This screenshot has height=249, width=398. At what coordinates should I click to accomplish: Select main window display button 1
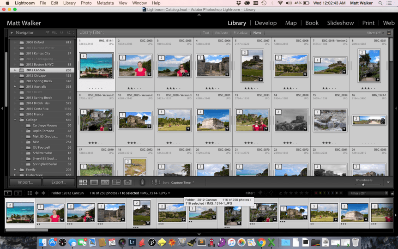coord(8,193)
